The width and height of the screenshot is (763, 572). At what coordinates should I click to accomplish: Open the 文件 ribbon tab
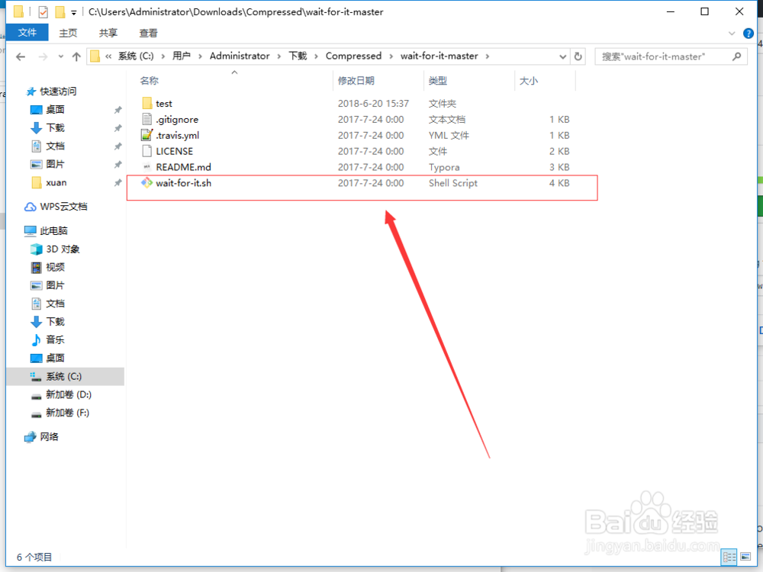pos(27,33)
